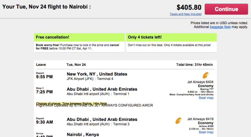Screen dimensions: 251x137
Task: Click the change of planes notice
Action: pyautogui.click(x=71, y=103)
